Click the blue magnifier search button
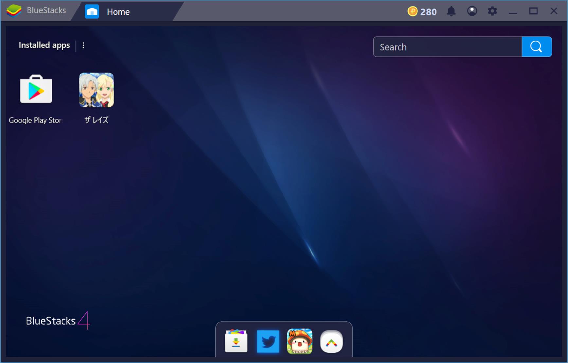 point(537,47)
